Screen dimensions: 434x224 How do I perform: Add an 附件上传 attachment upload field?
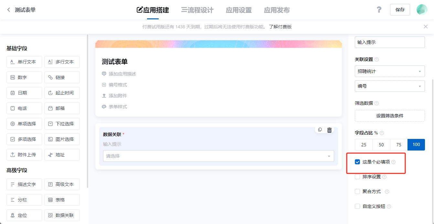[24, 154]
